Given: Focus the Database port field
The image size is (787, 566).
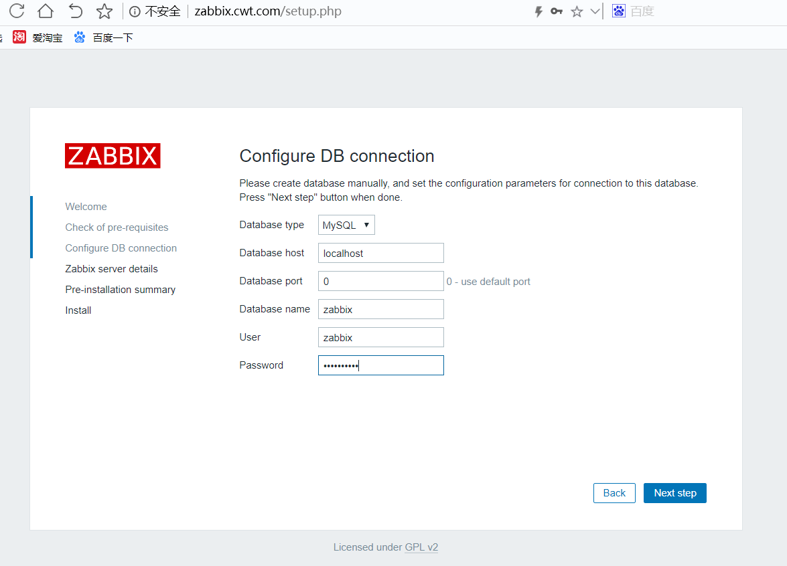Looking at the screenshot, I should [381, 281].
